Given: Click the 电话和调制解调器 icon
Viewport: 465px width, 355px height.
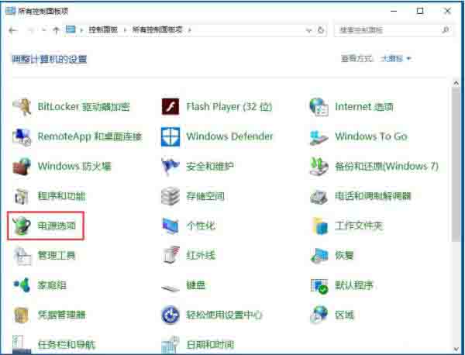Looking at the screenshot, I should tap(319, 196).
